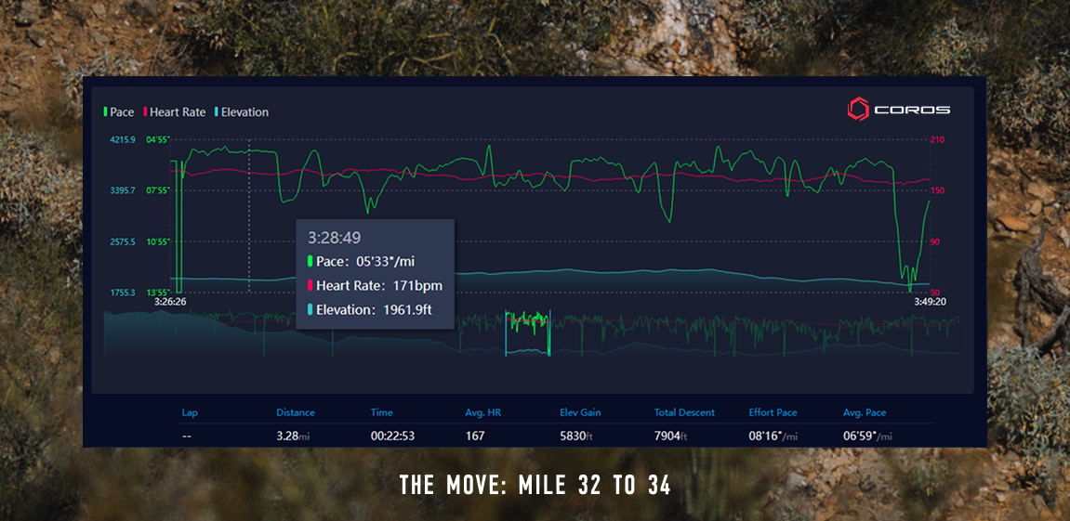Click the Elev Gain column header
The width and height of the screenshot is (1070, 521).
(582, 412)
